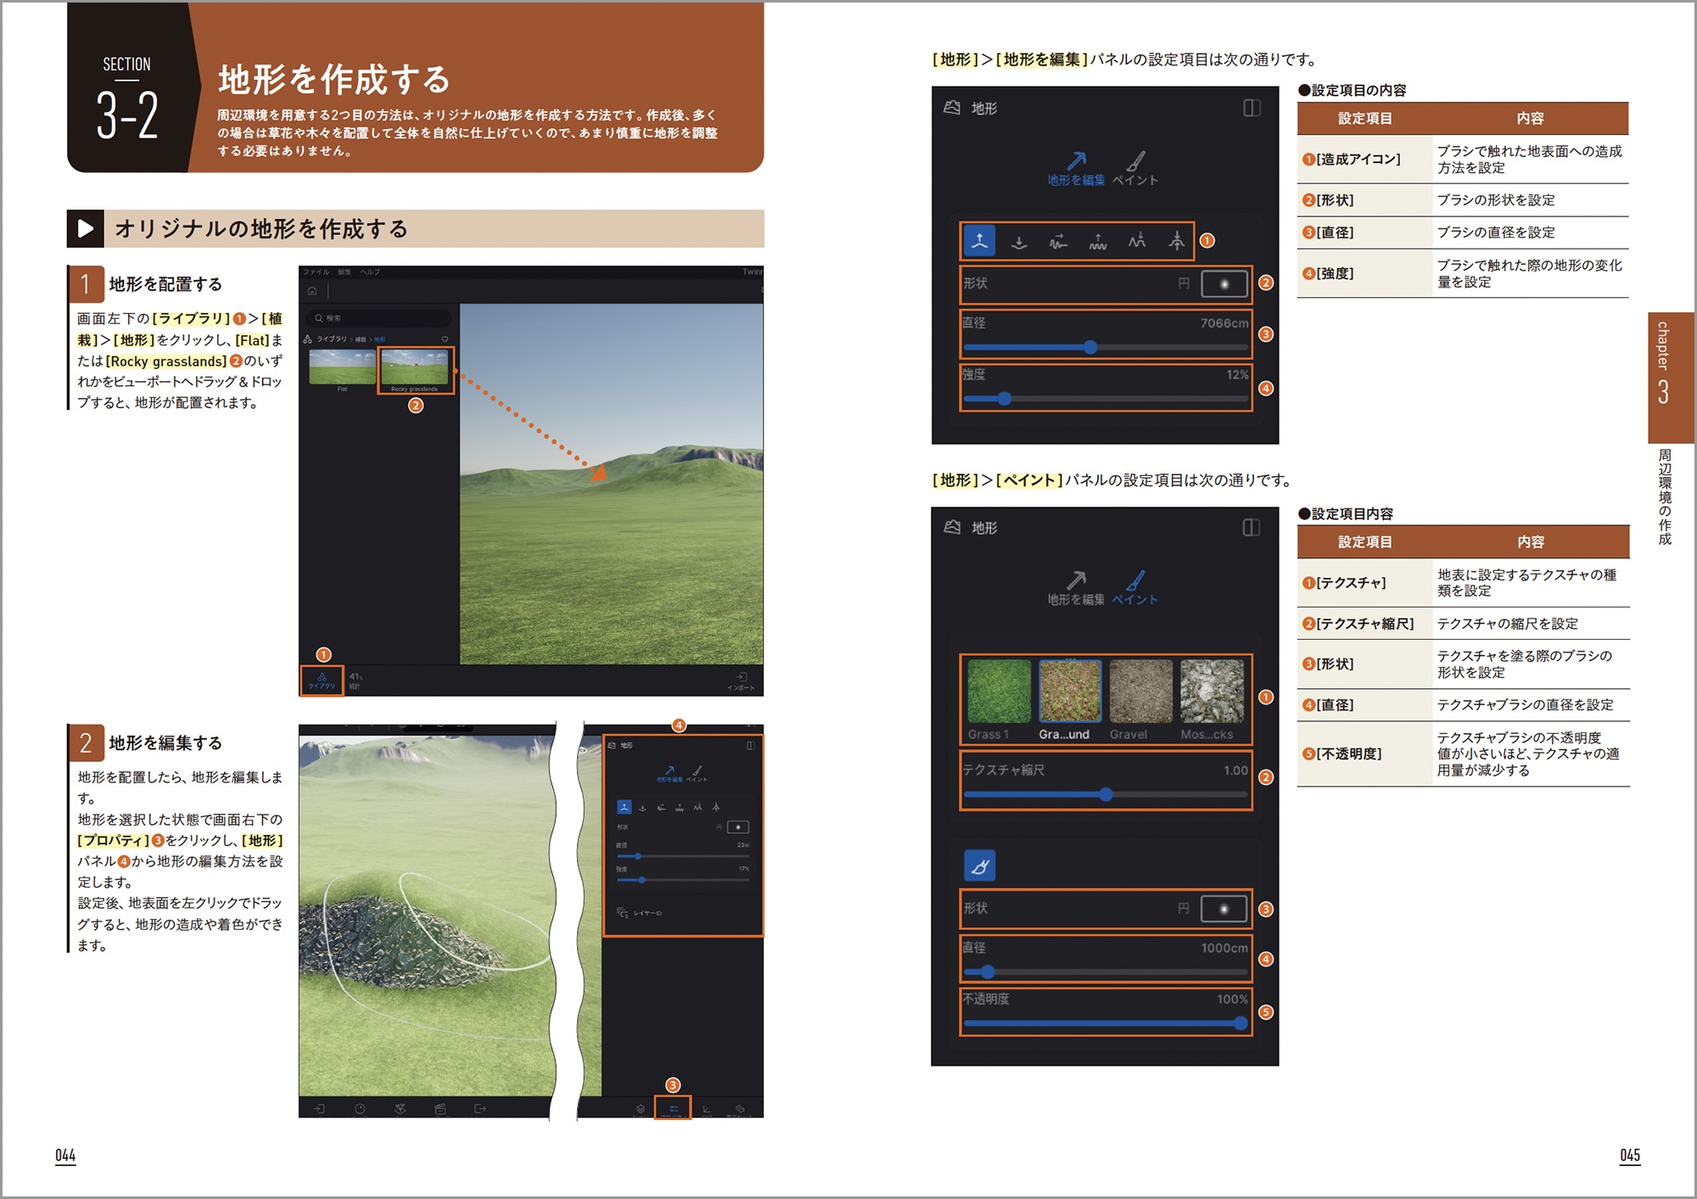Click the blue paint brush button above 形状

pos(980,866)
